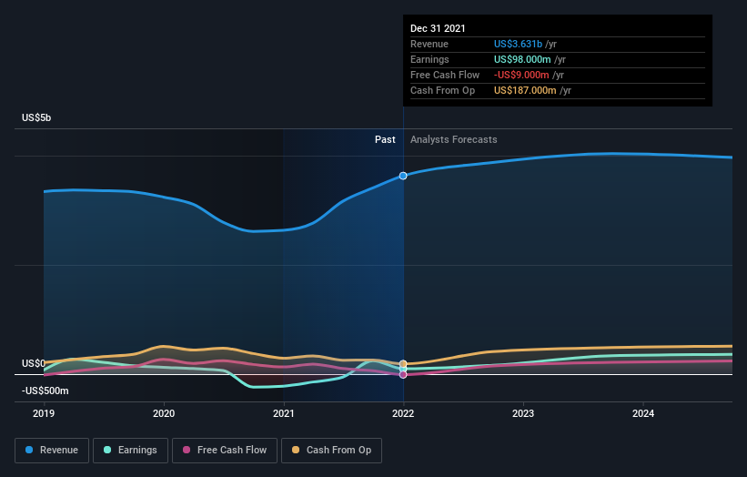747x477 pixels.
Task: Toggle the Cash From Op legend button
Action: point(331,451)
